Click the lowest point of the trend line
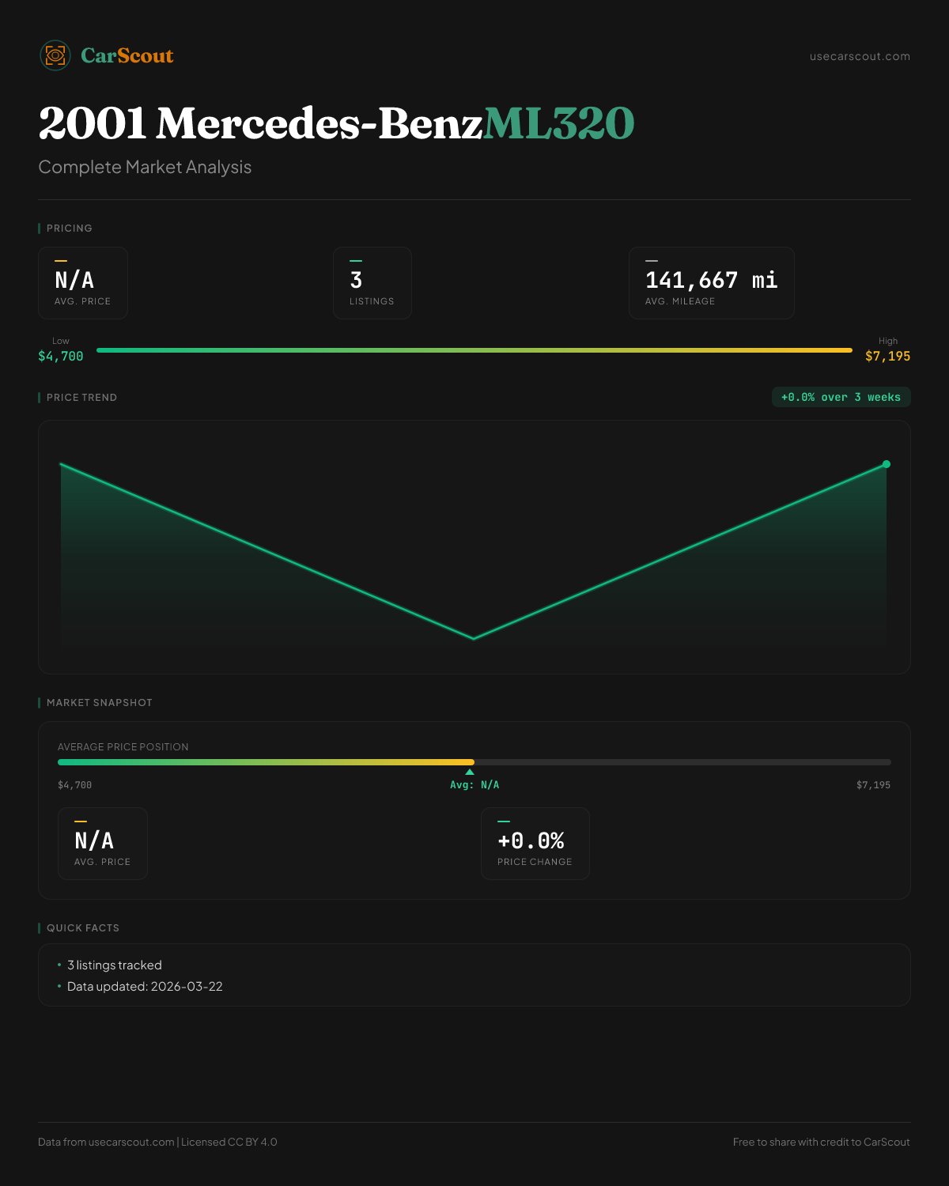The width and height of the screenshot is (949, 1186). [474, 638]
